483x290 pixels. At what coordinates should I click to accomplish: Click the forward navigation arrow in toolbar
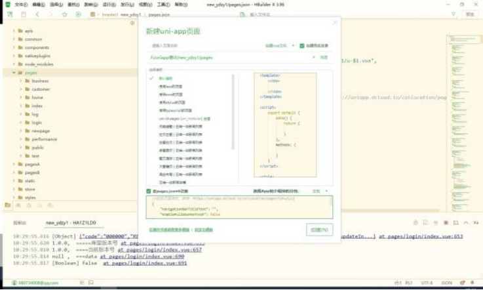coord(51,14)
